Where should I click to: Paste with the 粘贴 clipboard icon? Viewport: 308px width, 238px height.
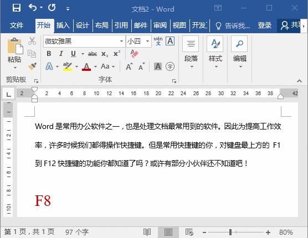(x=15, y=46)
